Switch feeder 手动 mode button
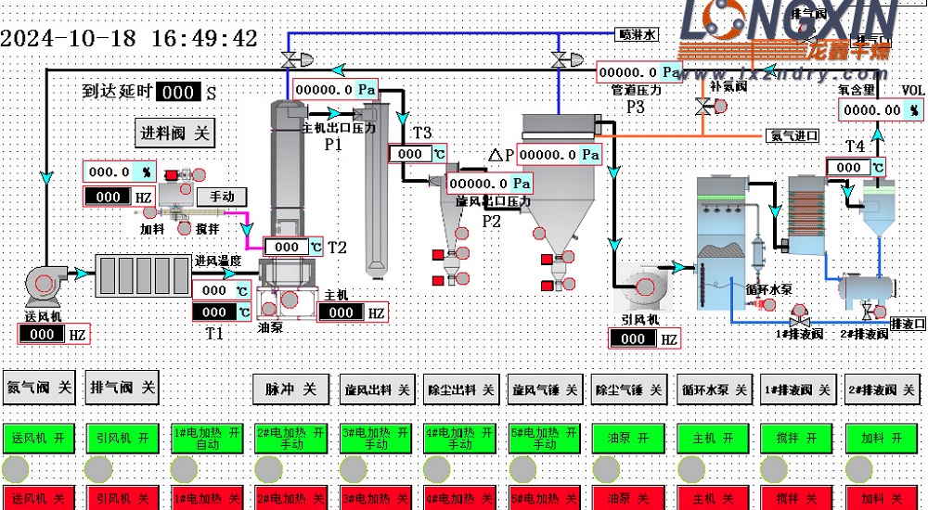This screenshot has height=510, width=928. [221, 197]
